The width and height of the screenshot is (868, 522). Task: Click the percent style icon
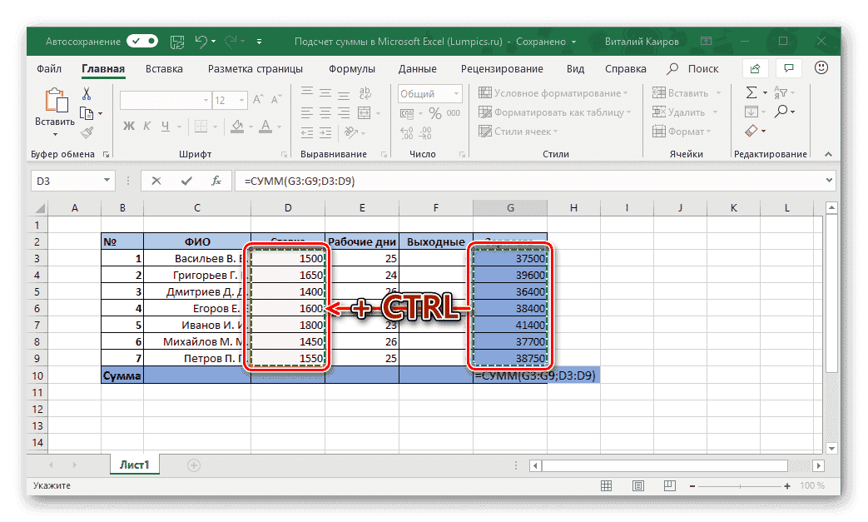tap(434, 113)
